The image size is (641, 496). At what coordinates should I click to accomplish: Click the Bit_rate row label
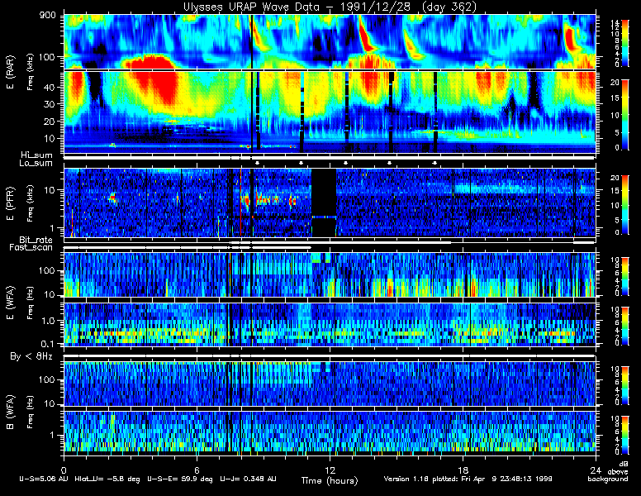point(36,240)
